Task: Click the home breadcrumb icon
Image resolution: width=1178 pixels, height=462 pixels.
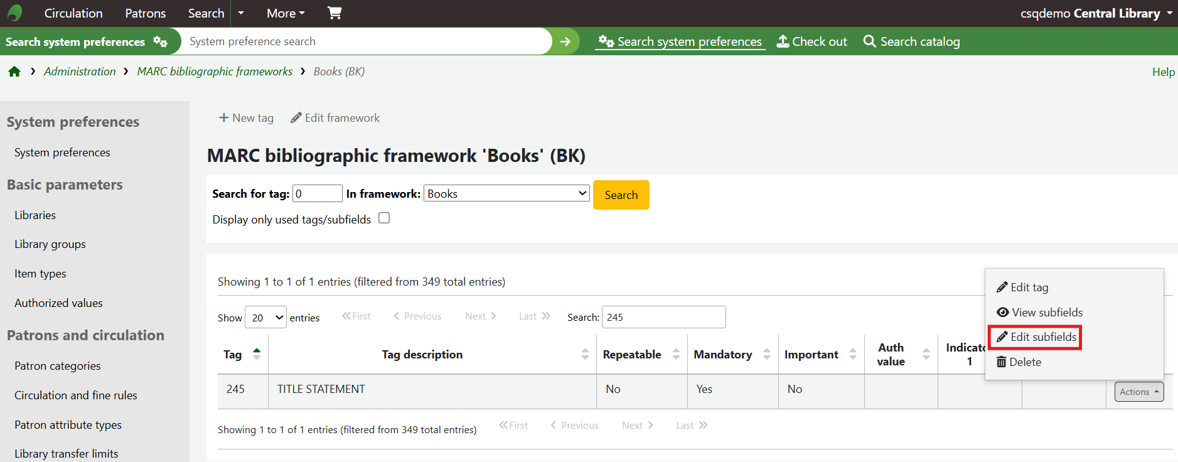Action: click(x=14, y=72)
